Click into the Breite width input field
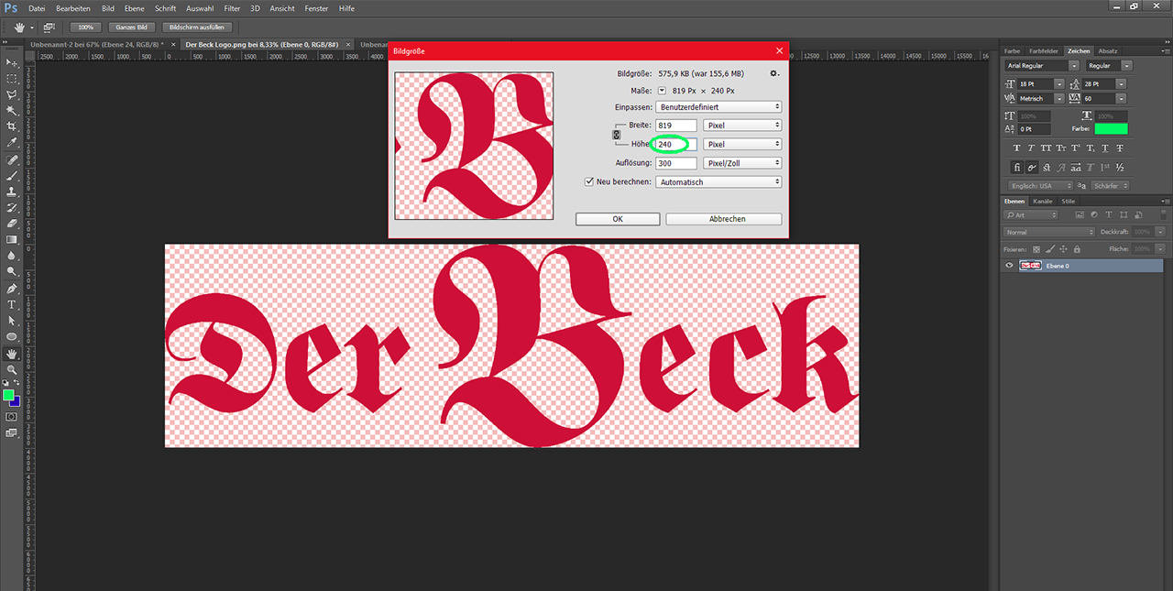Screen dimensions: 1173x591 click(675, 126)
